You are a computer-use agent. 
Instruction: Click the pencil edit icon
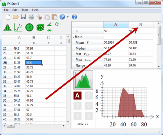coord(49,24)
